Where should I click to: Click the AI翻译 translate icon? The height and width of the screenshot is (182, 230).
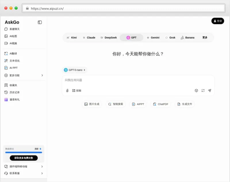tap(6, 53)
